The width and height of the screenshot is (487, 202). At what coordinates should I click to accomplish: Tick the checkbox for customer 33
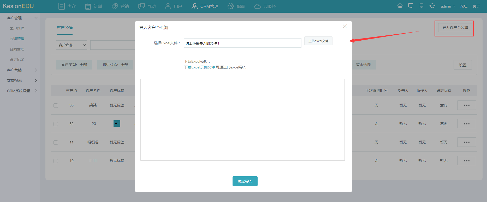coord(56,105)
